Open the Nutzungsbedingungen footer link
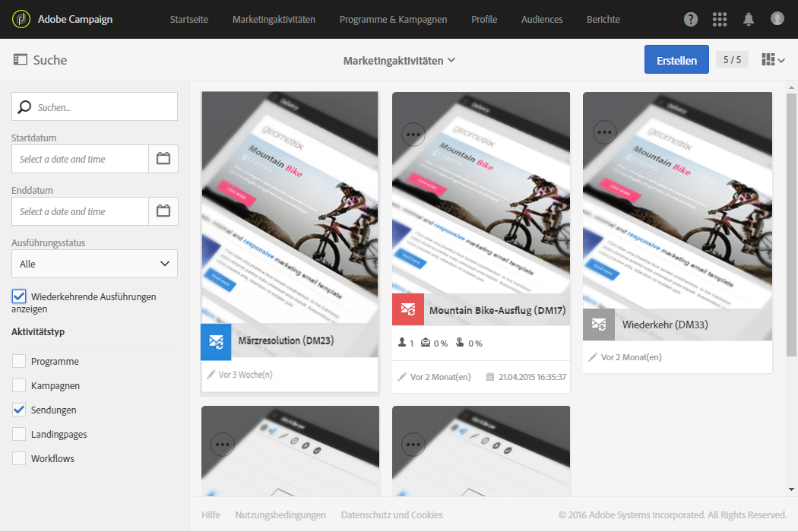 [x=280, y=515]
